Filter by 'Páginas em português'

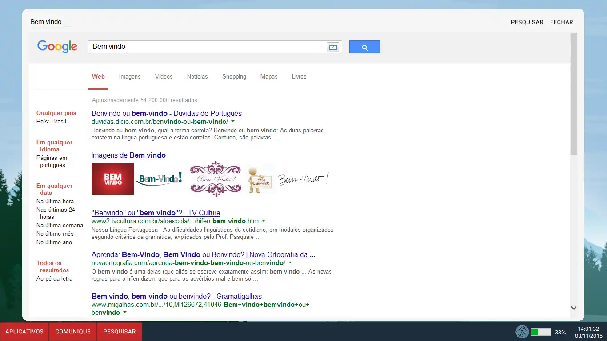[x=52, y=161]
